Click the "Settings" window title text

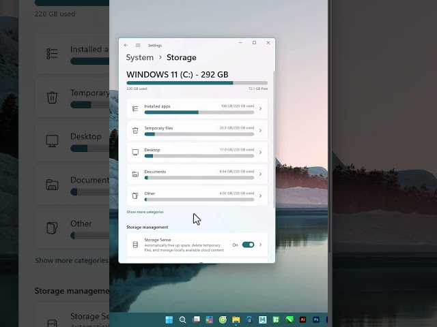[155, 46]
